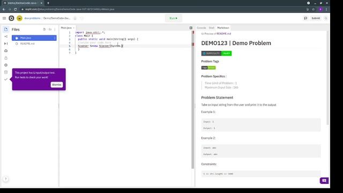Click the search icon in header
Image resolution: width=343 pixels, height=193 pixels.
tap(326, 18)
